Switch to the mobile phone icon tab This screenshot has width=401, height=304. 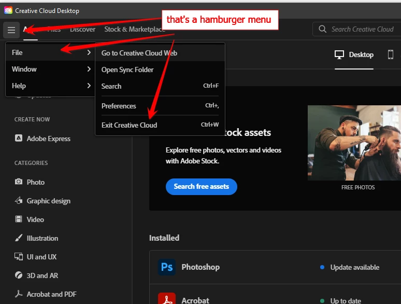390,54
